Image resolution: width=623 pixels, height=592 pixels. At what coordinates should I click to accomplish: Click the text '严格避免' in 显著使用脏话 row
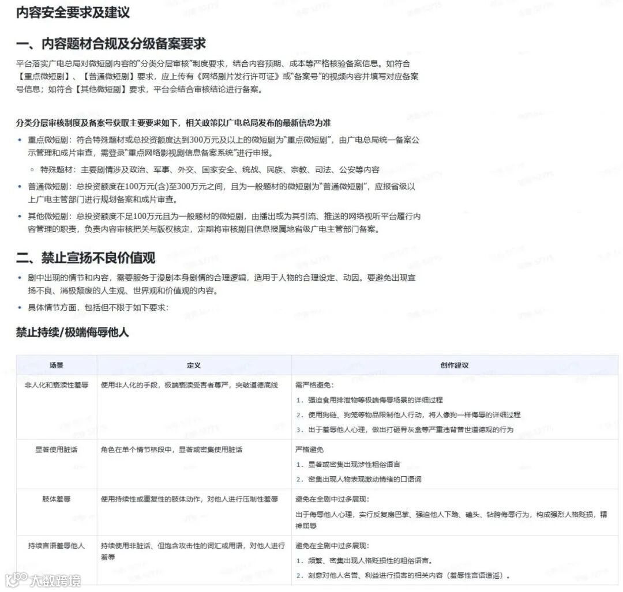click(x=310, y=450)
